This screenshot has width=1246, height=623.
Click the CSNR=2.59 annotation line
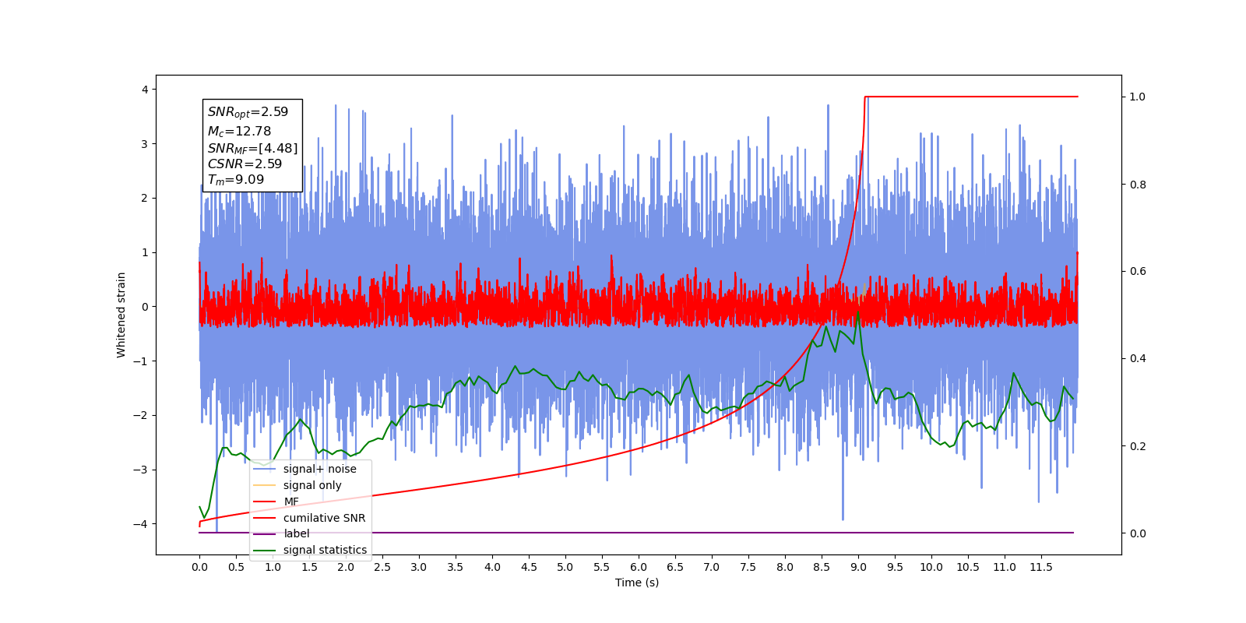(245, 164)
